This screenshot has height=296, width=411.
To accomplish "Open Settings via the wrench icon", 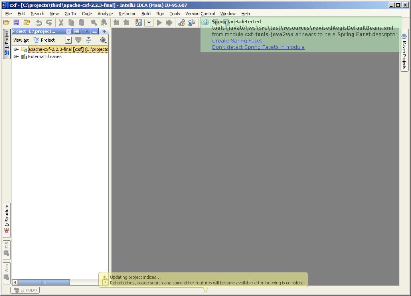I will point(181,22).
